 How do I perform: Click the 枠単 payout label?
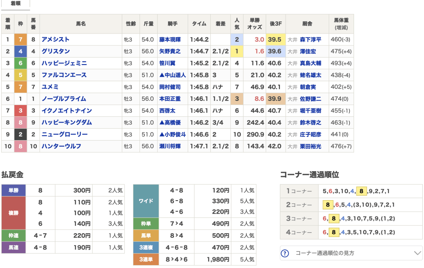146,224
